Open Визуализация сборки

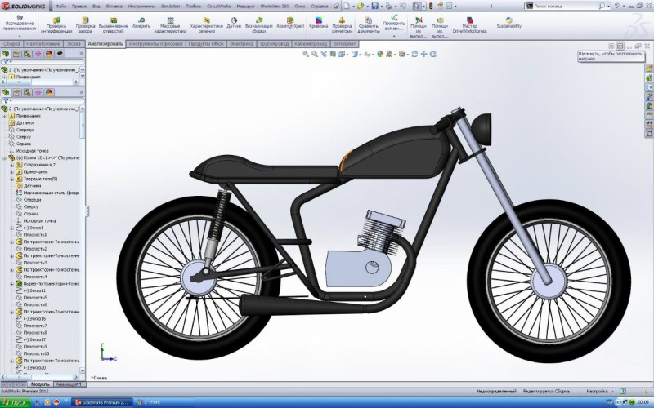[258, 25]
